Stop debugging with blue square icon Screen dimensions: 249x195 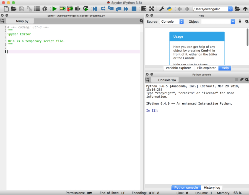pos(134,9)
